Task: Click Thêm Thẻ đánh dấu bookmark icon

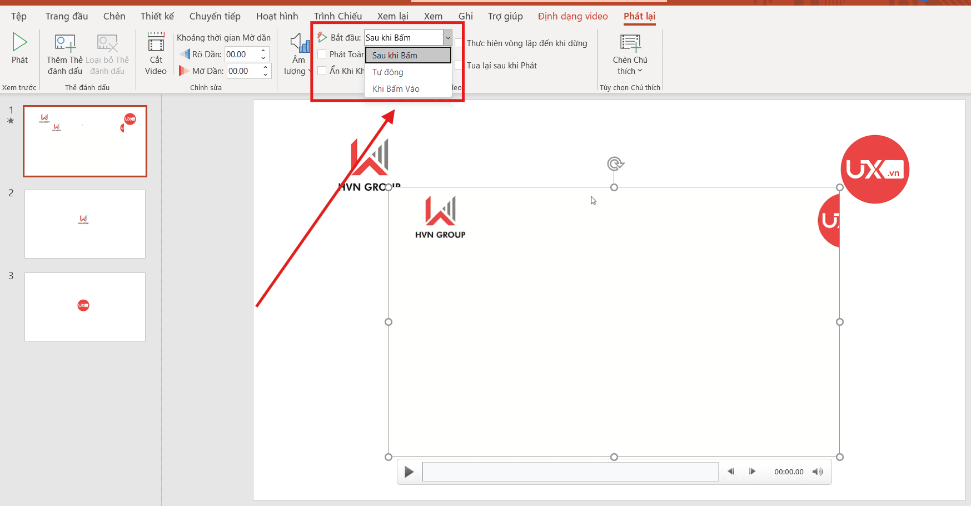Action: point(64,43)
